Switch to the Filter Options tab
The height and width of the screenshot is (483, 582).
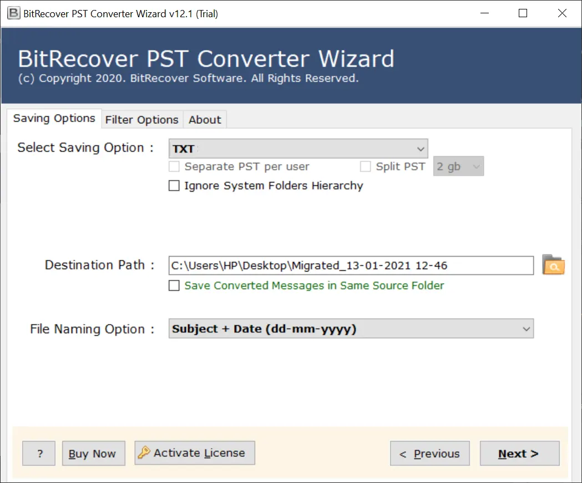(x=142, y=120)
